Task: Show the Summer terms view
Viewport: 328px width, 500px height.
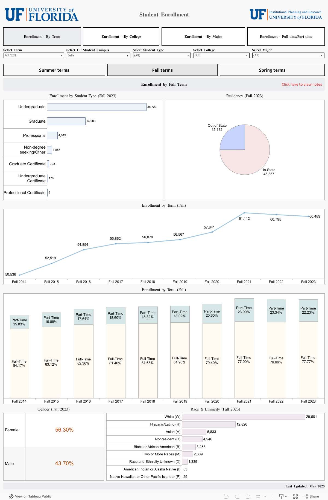Action: point(54,70)
